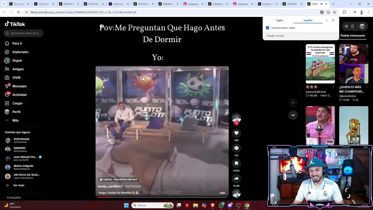This screenshot has width=373, height=210.
Task: Click the browser address bar URL
Action: [x=83, y=12]
